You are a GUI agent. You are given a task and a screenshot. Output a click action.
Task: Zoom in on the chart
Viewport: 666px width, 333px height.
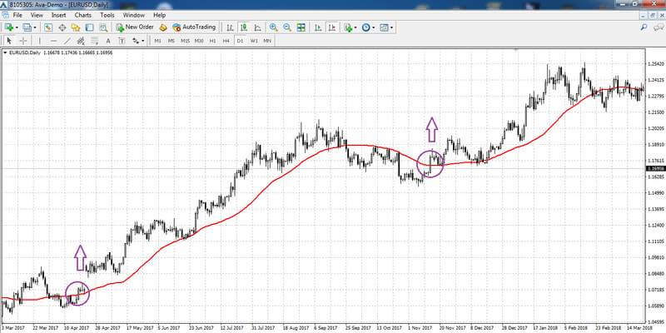[x=274, y=27]
